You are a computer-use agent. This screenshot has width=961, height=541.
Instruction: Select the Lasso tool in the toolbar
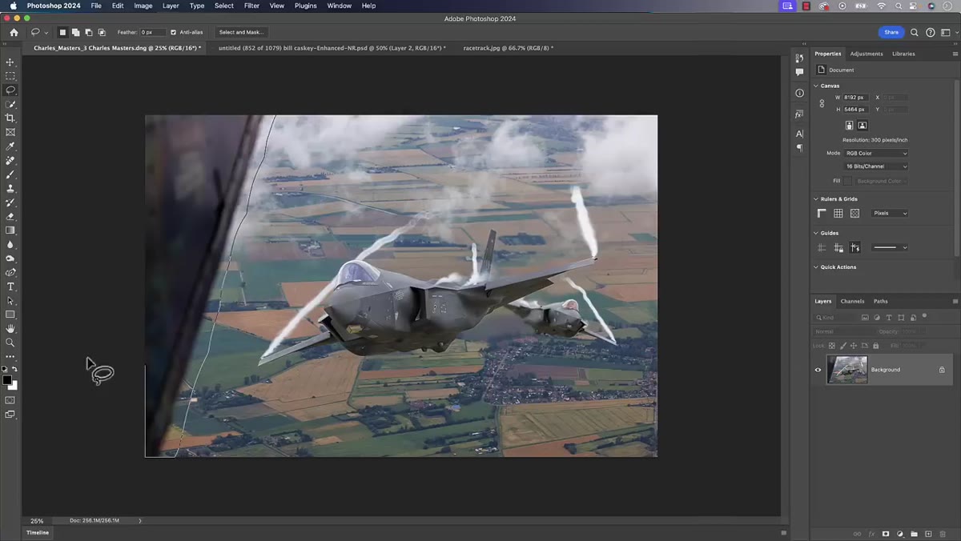[10, 90]
